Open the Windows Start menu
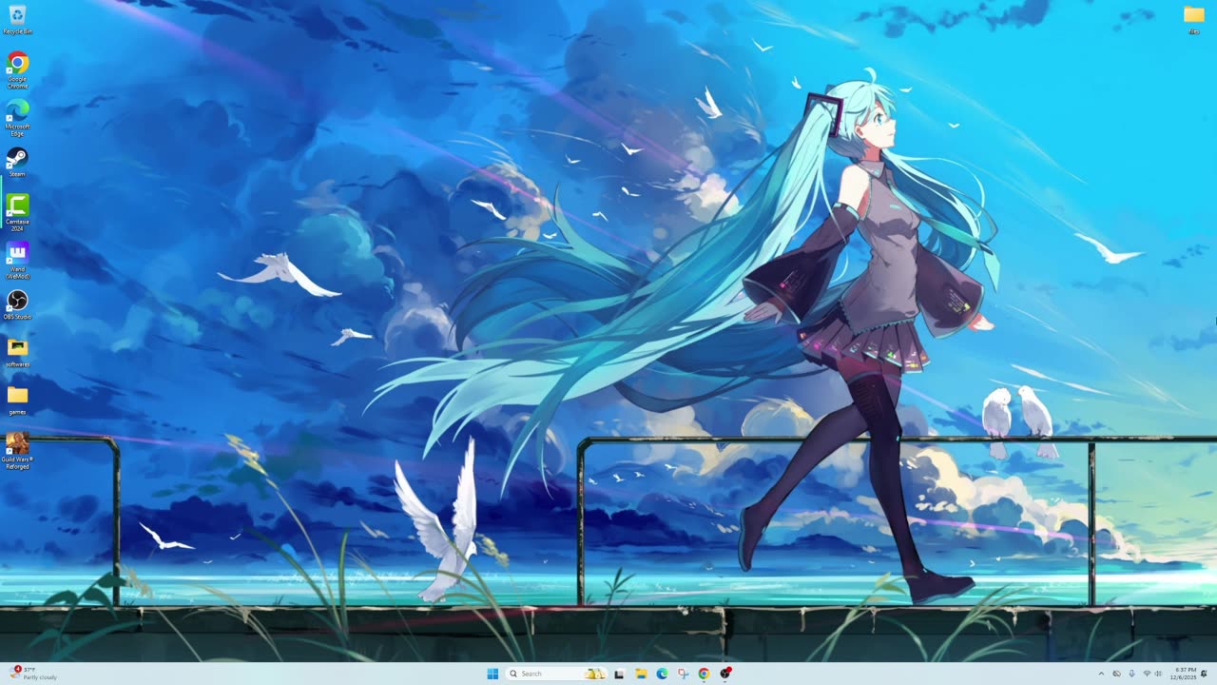Image resolution: width=1217 pixels, height=685 pixels. [493, 674]
